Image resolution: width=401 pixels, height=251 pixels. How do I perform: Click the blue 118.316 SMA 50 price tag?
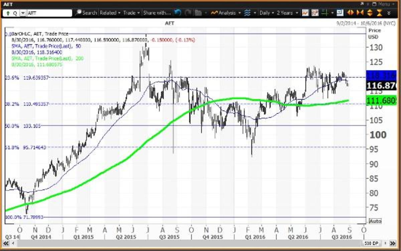pyautogui.click(x=382, y=75)
